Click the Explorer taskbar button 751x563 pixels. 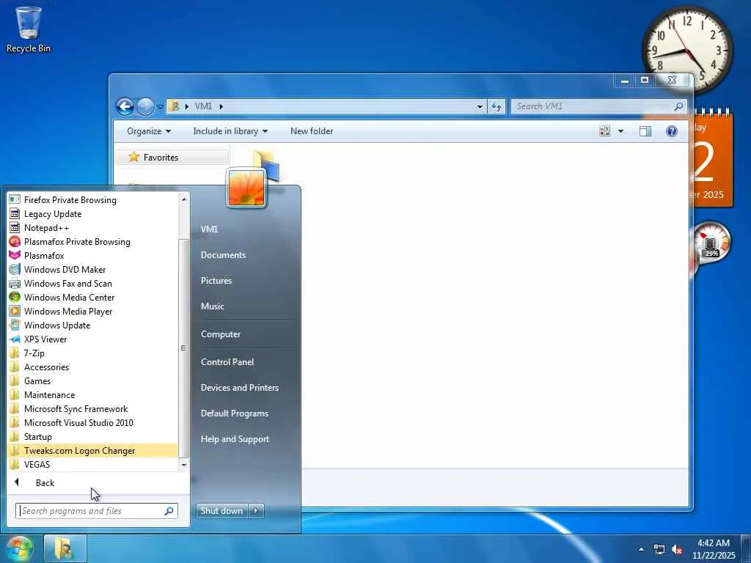(65, 548)
